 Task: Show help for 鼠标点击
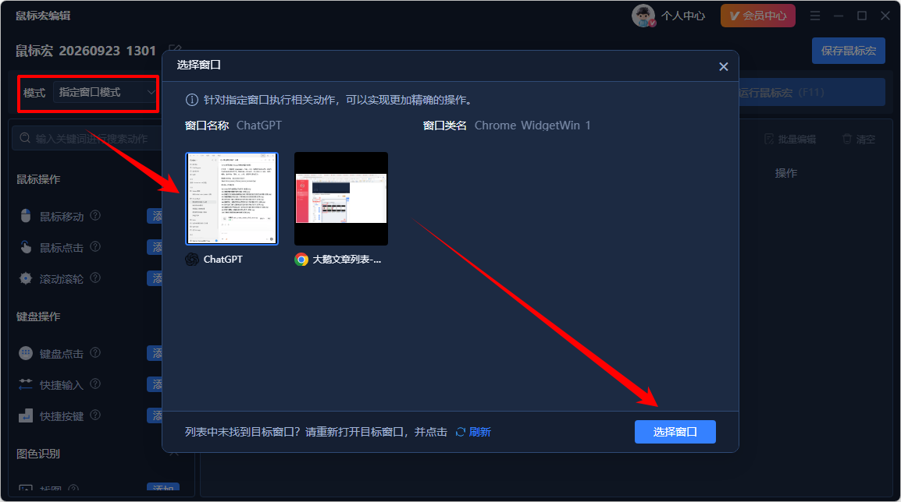[95, 246]
